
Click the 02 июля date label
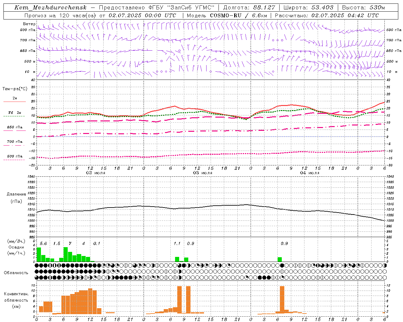pyautogui.click(x=96, y=173)
